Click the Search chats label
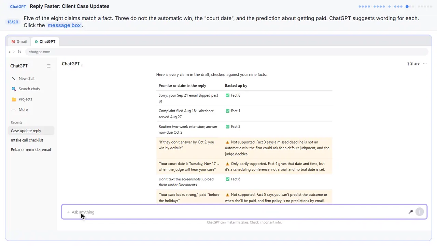 point(29,89)
